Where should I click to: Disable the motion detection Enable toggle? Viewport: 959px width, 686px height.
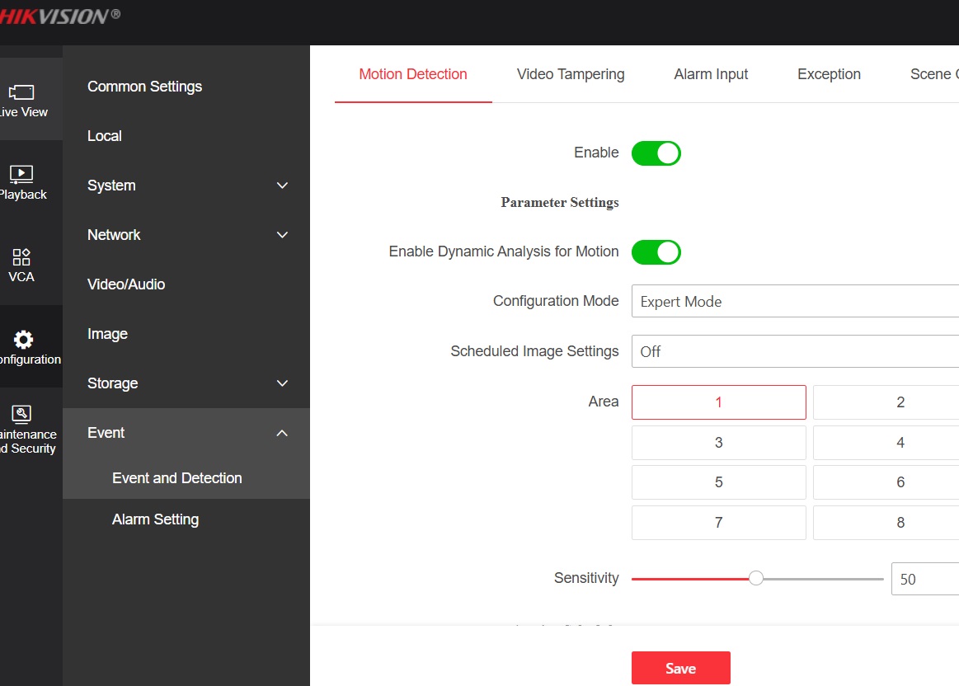[656, 153]
